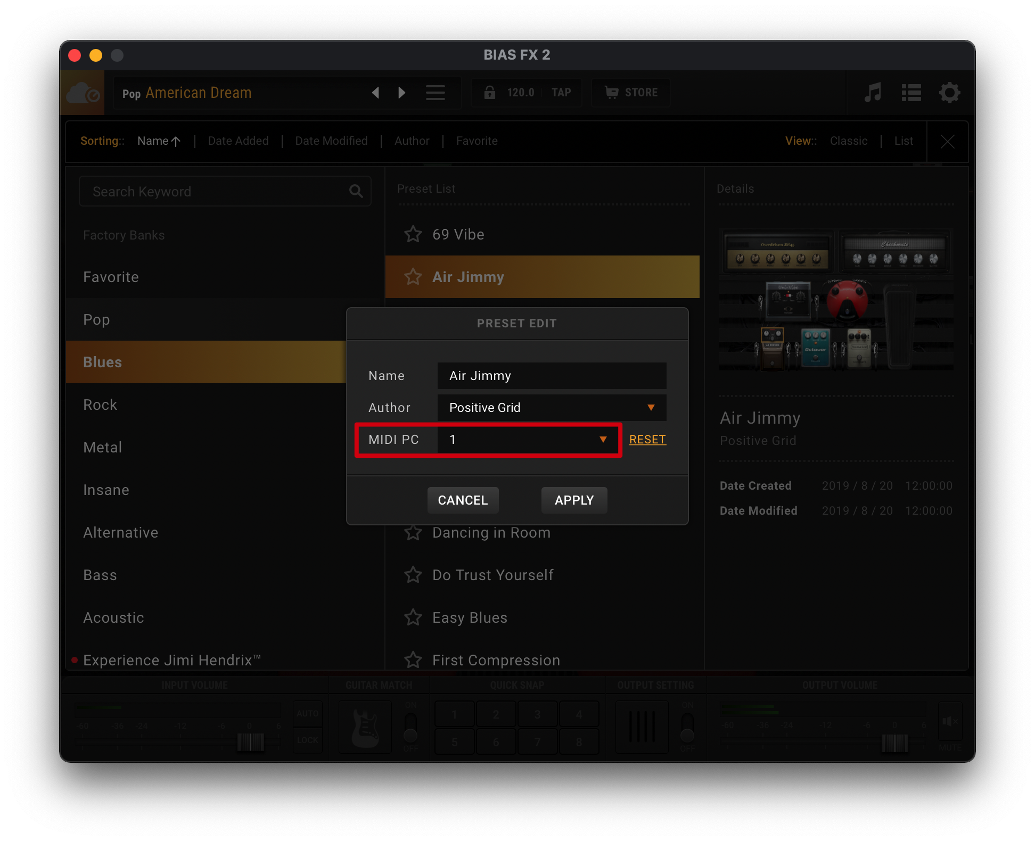The image size is (1035, 841).
Task: Select the Blues bank
Action: click(x=207, y=362)
